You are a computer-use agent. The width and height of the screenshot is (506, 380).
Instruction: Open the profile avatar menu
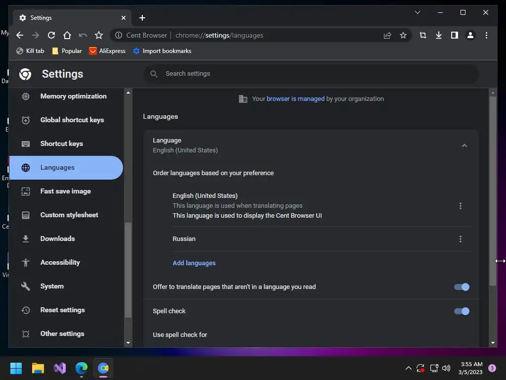(470, 35)
